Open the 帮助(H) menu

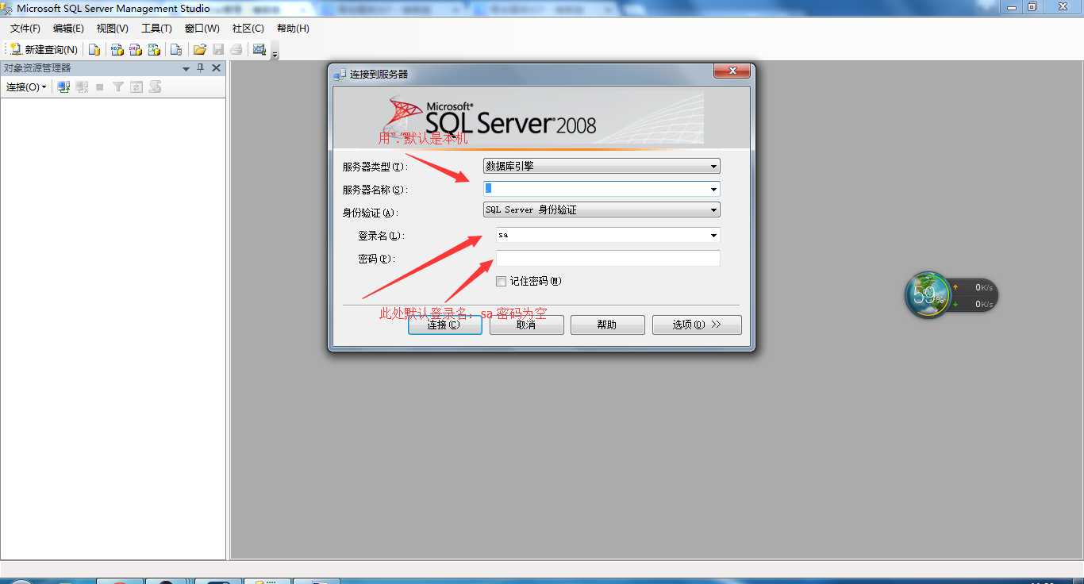coord(293,28)
